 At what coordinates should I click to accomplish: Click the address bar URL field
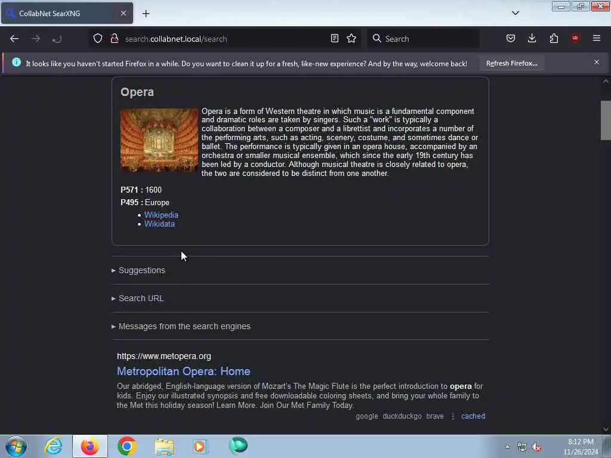tap(224, 39)
